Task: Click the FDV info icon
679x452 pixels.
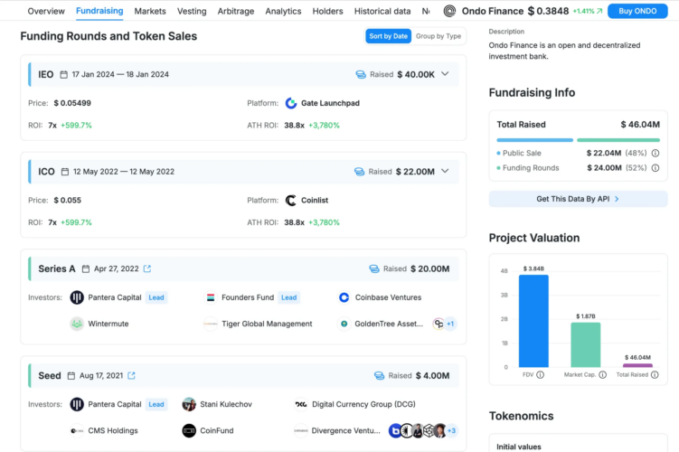Action: coord(540,374)
